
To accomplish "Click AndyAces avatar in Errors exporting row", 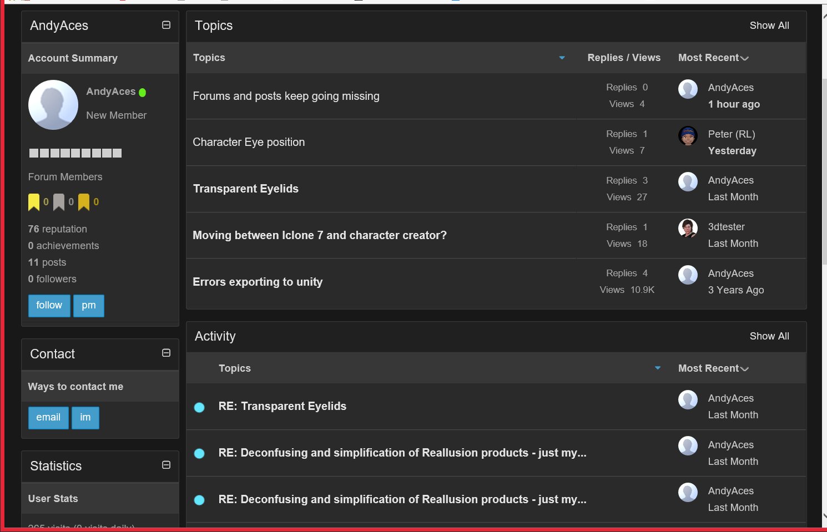I will click(688, 275).
